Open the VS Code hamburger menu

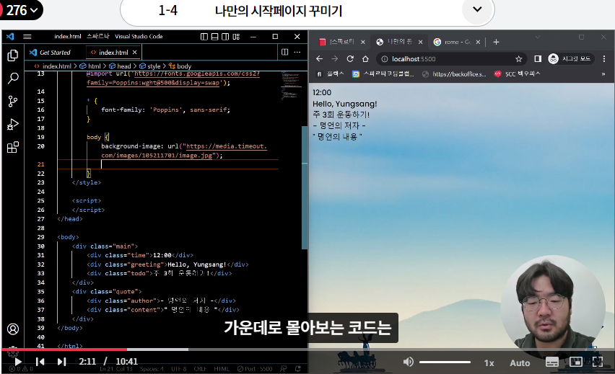27,37
